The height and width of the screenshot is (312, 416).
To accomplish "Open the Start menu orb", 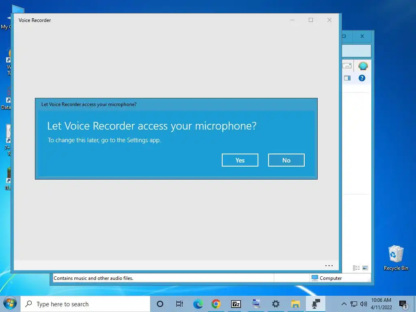I will 10,303.
